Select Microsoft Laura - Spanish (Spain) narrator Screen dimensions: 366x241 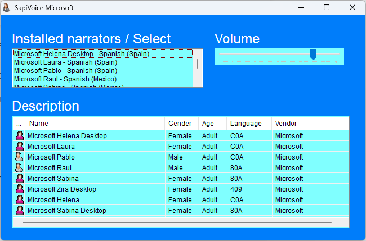(x=65, y=62)
